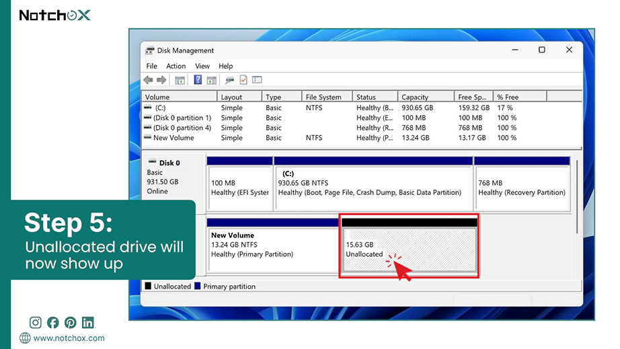This screenshot has width=620, height=349.
Task: Click the drive icon beside Disk 0 partition 4
Action: tap(147, 127)
